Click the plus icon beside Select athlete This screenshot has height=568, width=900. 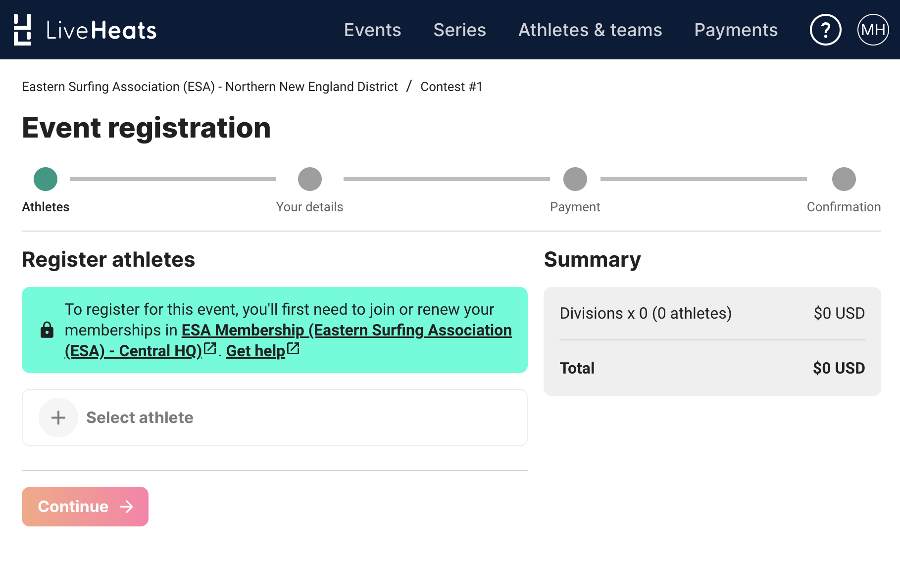(x=58, y=418)
